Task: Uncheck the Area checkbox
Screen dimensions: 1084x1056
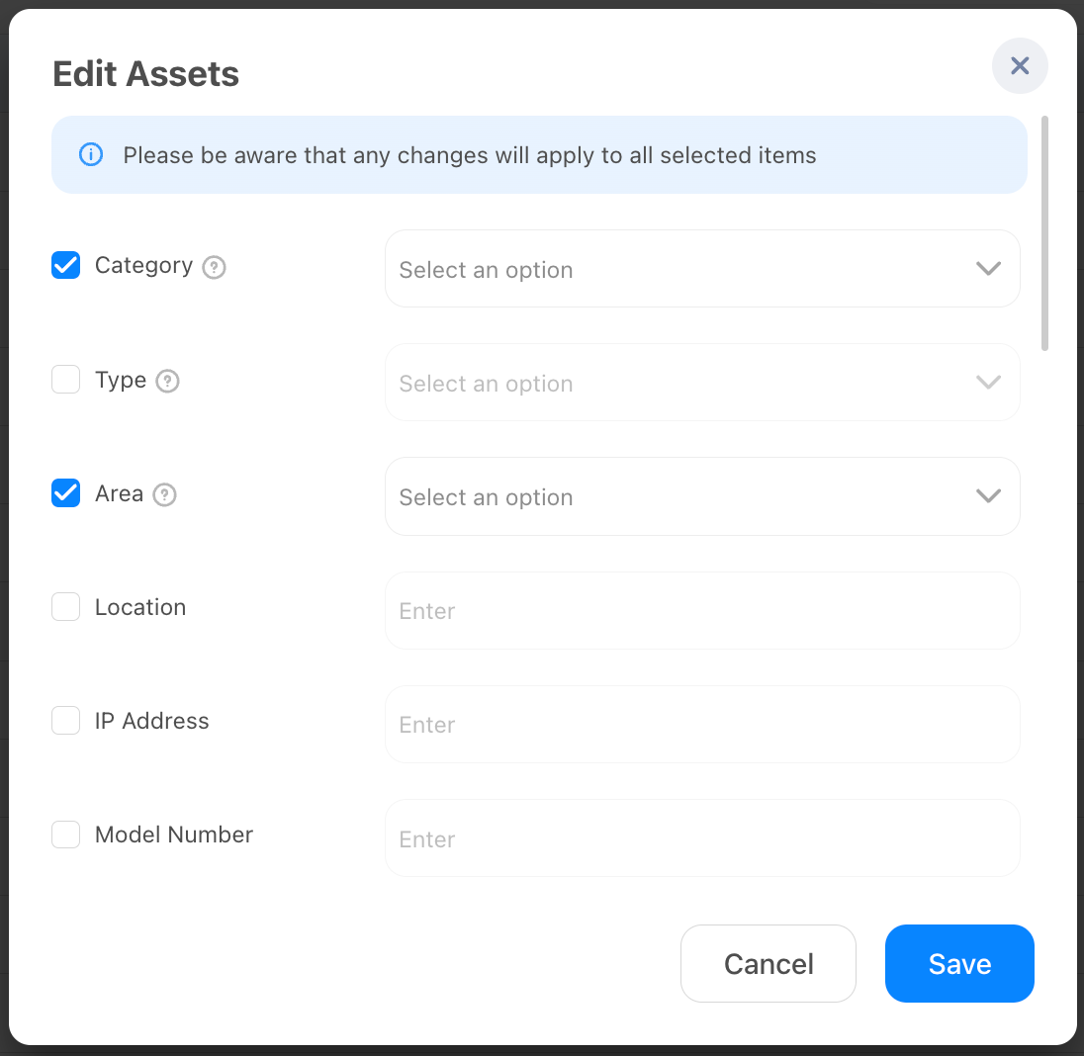Action: 65,492
